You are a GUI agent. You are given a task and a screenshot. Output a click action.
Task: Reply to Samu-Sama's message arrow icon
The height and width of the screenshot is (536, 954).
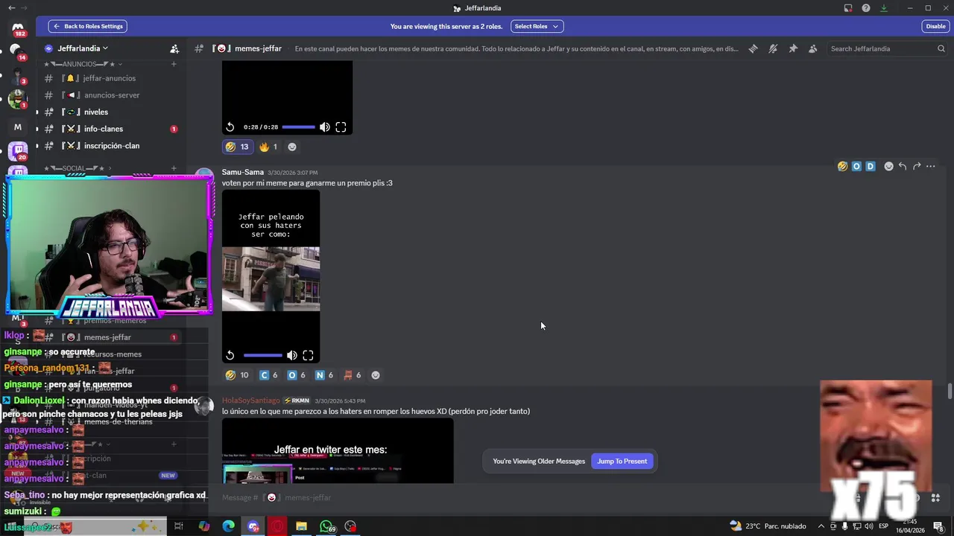coord(903,166)
